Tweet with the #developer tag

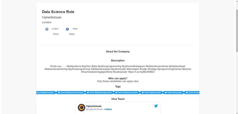[x=173, y=93]
